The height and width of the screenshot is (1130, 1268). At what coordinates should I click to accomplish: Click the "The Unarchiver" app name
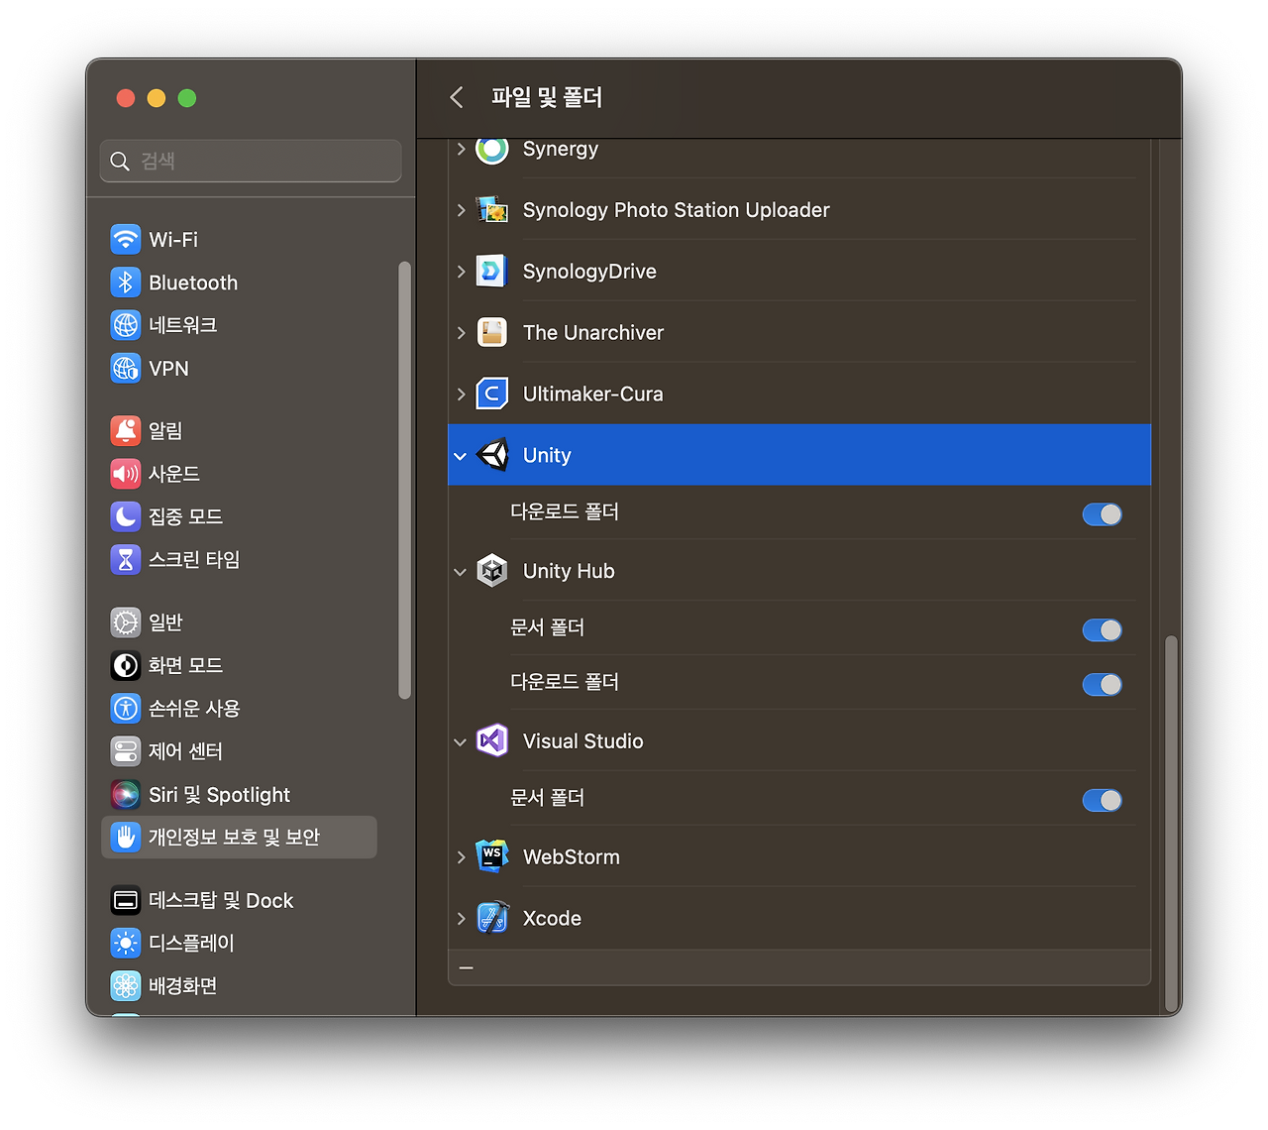[593, 333]
